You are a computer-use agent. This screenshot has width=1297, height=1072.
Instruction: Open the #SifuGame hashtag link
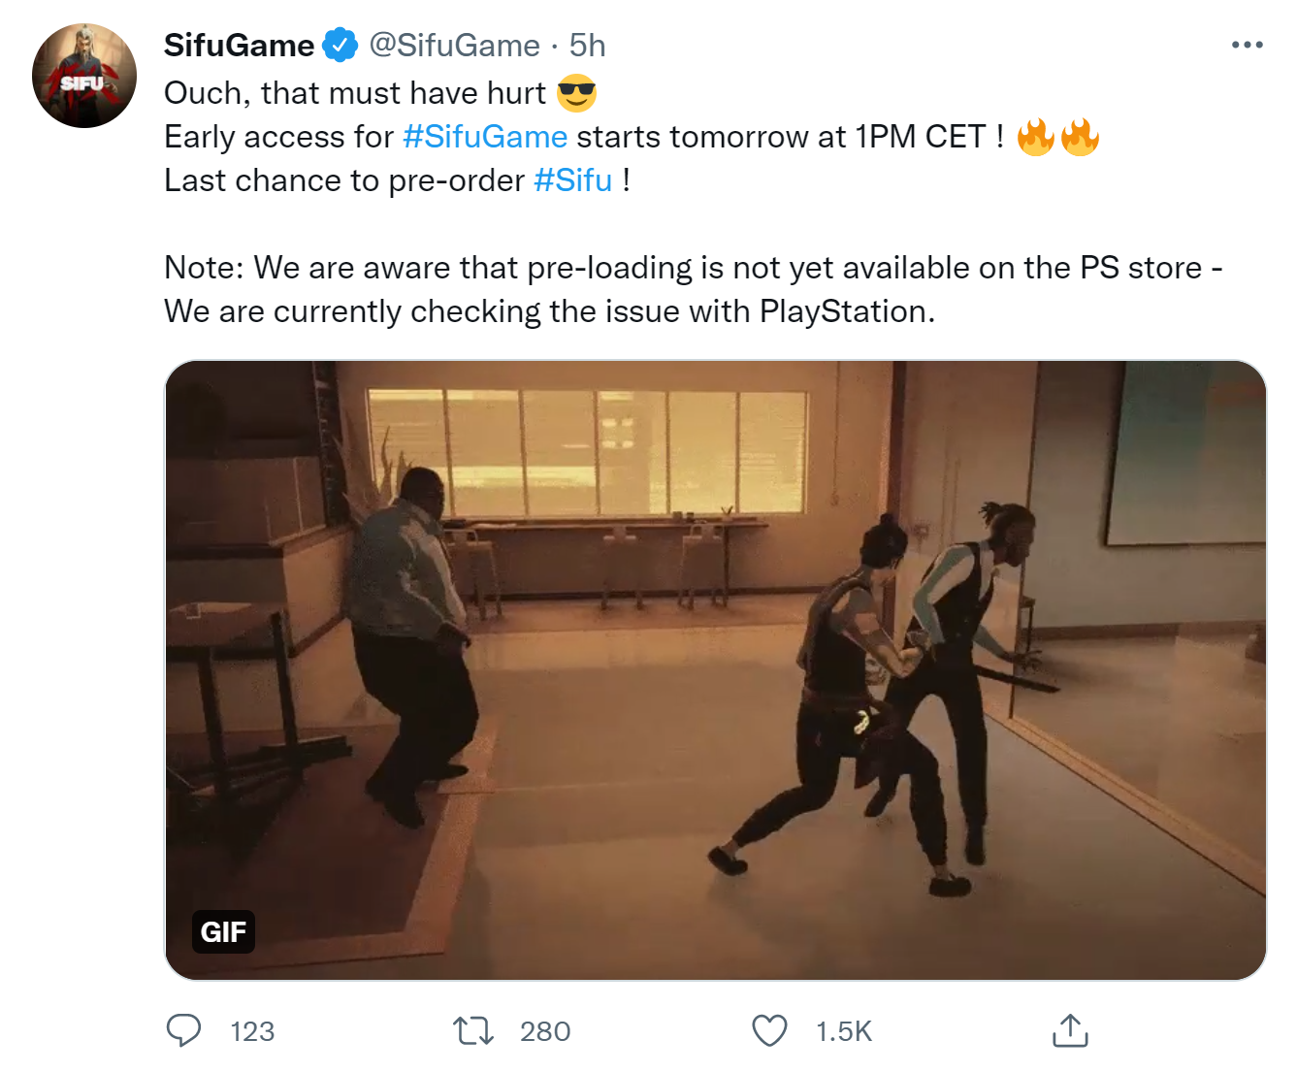click(485, 137)
